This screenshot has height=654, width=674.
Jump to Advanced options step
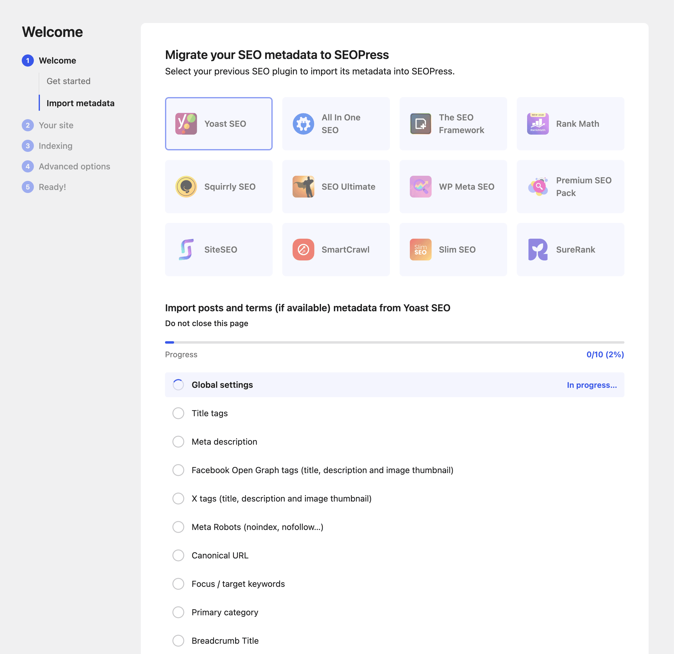click(x=74, y=167)
